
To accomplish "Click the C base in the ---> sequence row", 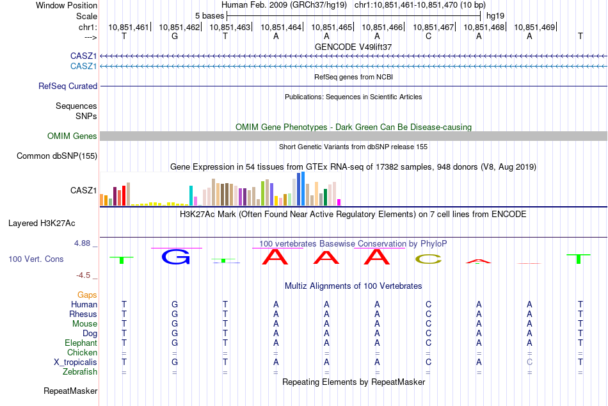I will pos(428,36).
